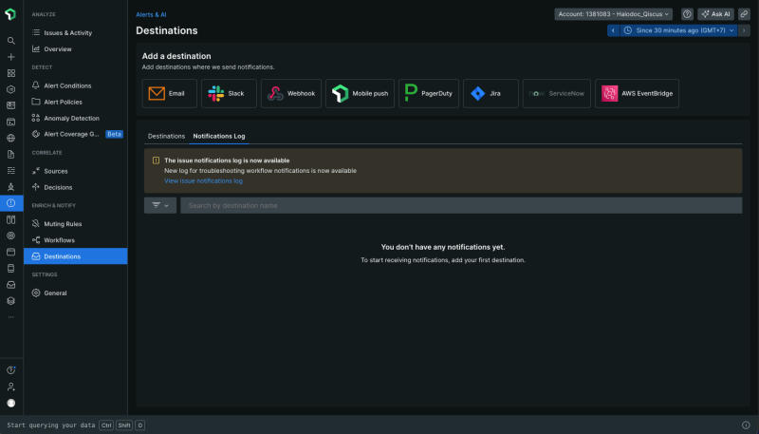
Task: Open the Account 1381083 dropdown
Action: pos(613,14)
